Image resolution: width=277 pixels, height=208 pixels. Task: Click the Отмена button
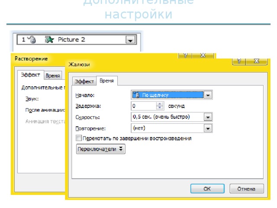[x=247, y=189]
